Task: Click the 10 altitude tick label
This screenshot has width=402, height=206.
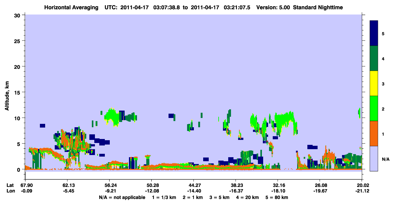Action: tap(18, 118)
